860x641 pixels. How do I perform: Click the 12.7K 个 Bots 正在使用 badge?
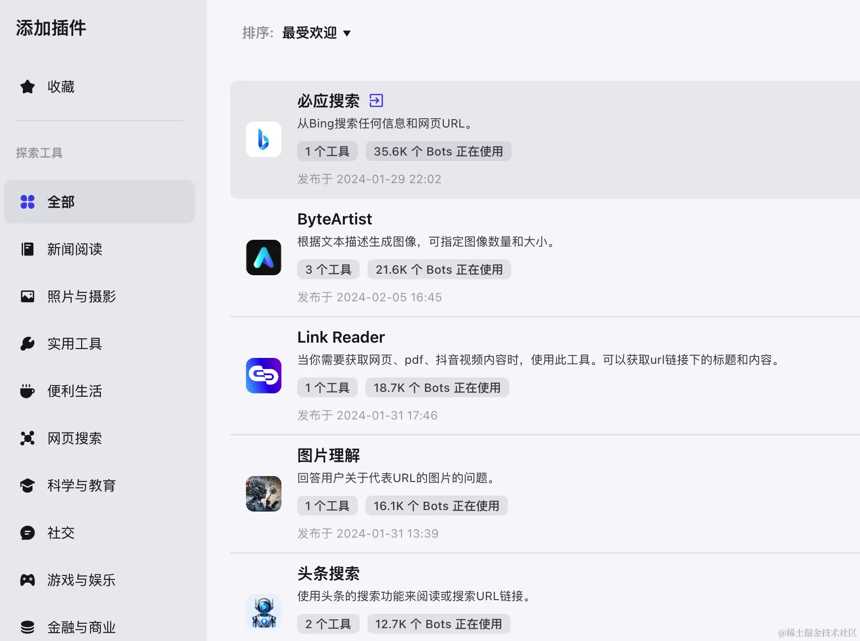pyautogui.click(x=439, y=624)
